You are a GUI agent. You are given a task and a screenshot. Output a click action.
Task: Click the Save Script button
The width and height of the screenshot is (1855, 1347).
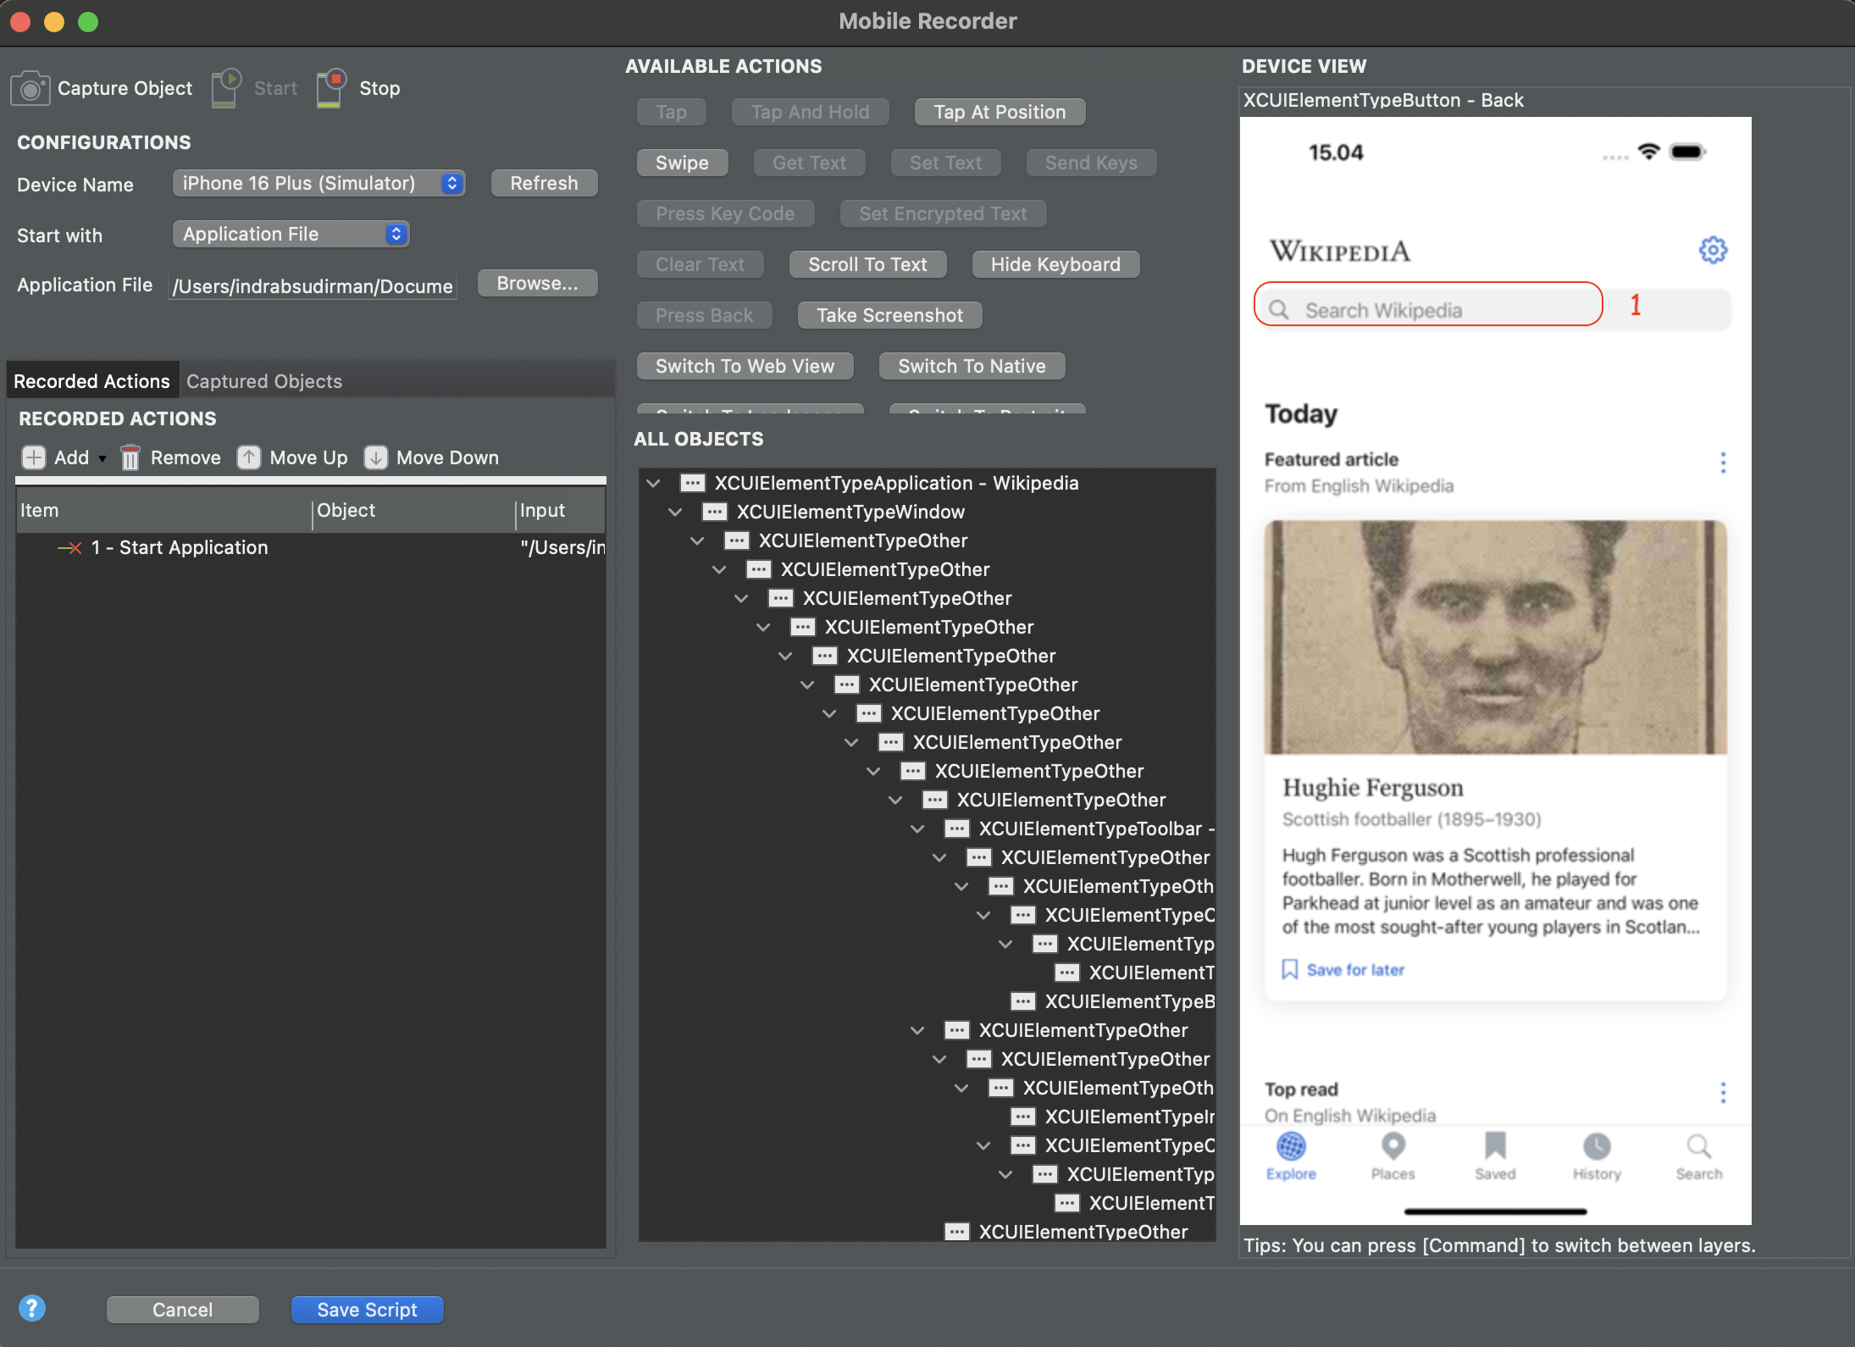point(367,1310)
